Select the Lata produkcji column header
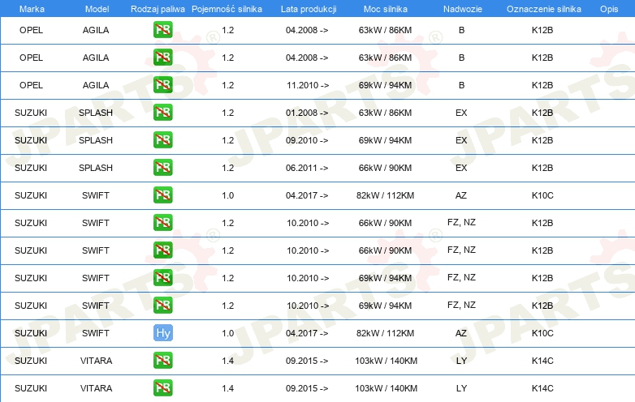The height and width of the screenshot is (402, 635). 309,9
